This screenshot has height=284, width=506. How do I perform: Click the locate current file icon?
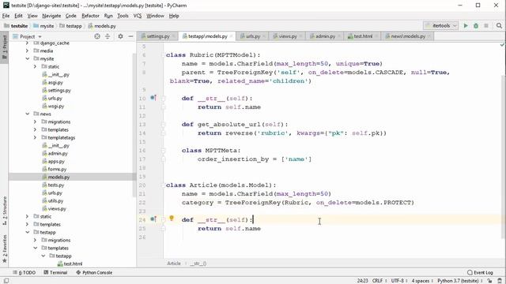[x=97, y=36]
